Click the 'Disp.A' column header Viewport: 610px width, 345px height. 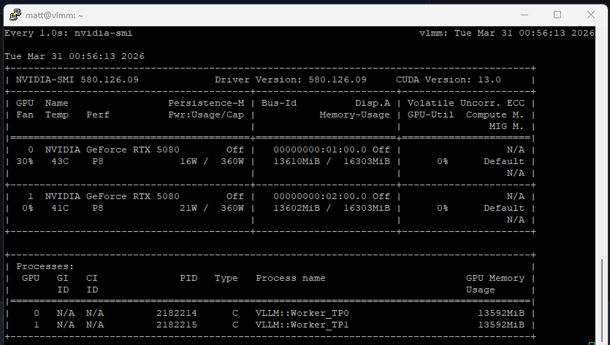tap(373, 103)
